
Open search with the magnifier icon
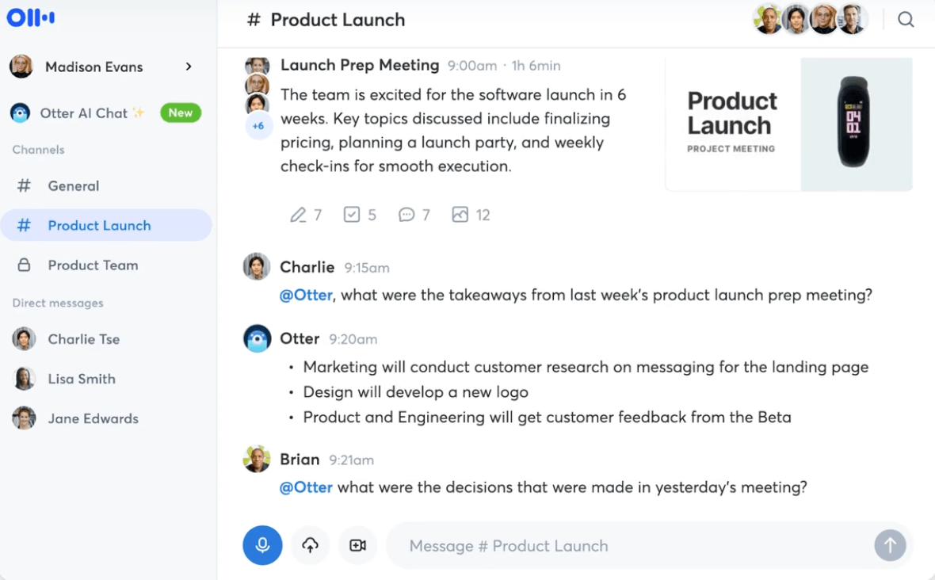906,20
